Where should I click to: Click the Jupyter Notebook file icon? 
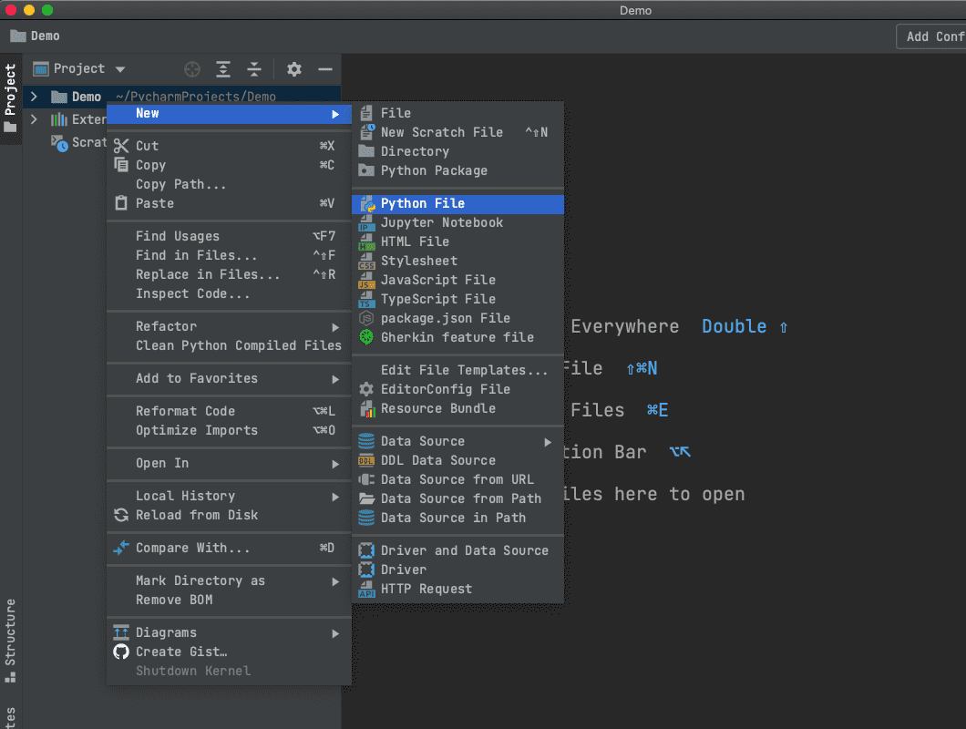click(x=366, y=222)
